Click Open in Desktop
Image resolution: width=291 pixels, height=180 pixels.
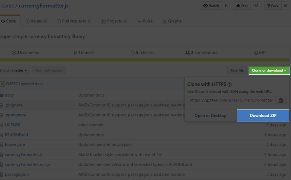pyautogui.click(x=210, y=116)
